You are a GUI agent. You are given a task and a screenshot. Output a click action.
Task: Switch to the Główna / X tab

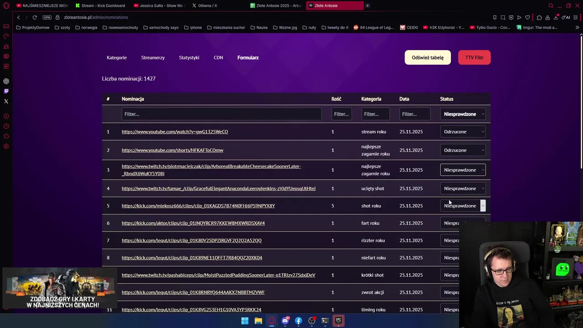(x=216, y=5)
